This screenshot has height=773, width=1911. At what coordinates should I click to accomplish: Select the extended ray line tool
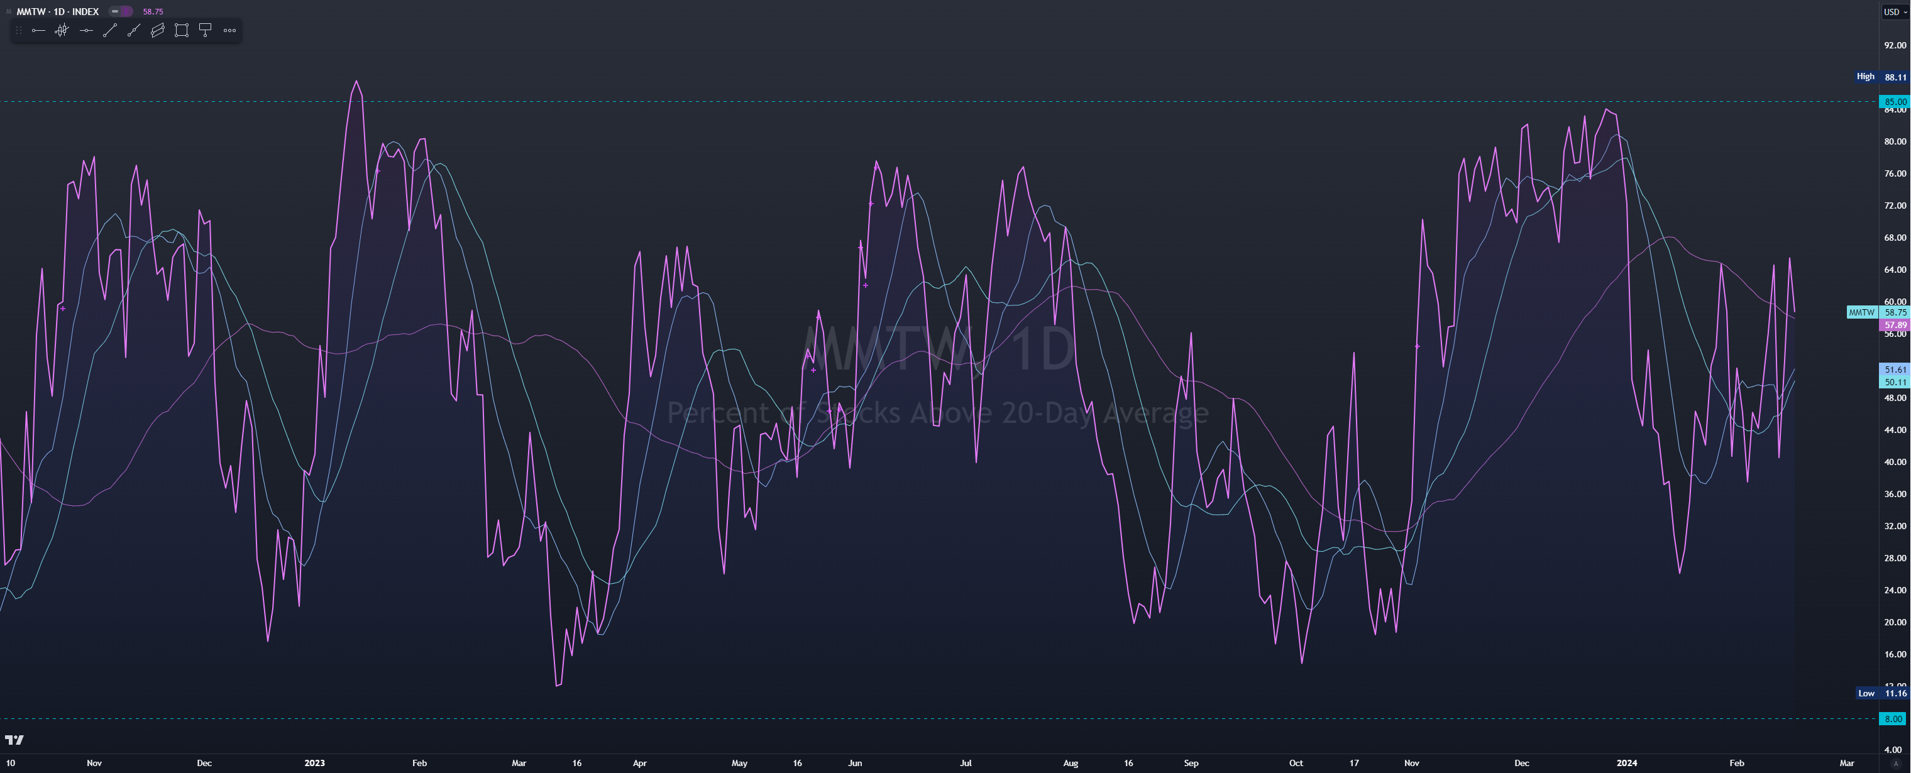133,30
